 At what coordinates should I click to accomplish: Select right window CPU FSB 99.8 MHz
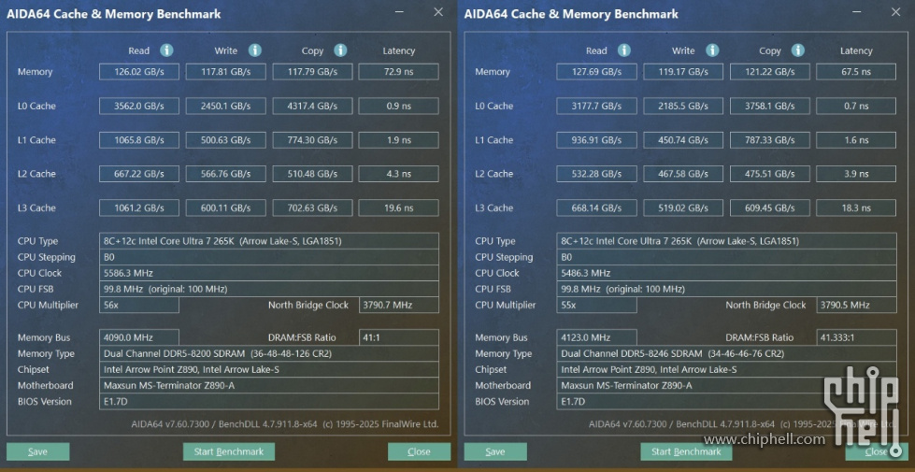pyautogui.click(x=726, y=289)
